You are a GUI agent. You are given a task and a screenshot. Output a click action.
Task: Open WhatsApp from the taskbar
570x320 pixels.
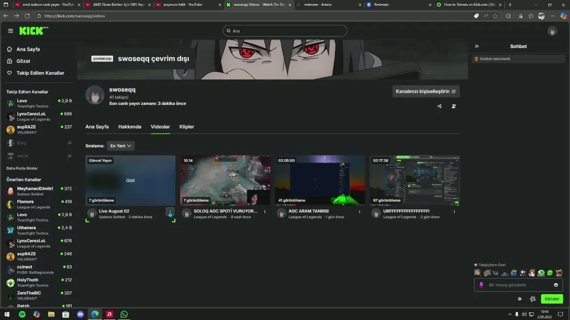[x=124, y=314]
